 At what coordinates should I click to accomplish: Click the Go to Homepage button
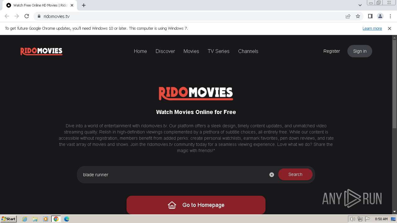(x=196, y=205)
